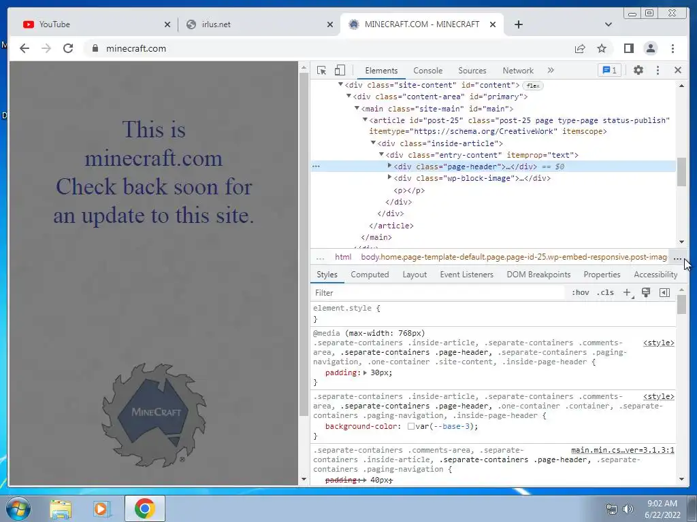This screenshot has height=522, width=697.
Task: Toggle the .cls class editor button
Action: 605,292
